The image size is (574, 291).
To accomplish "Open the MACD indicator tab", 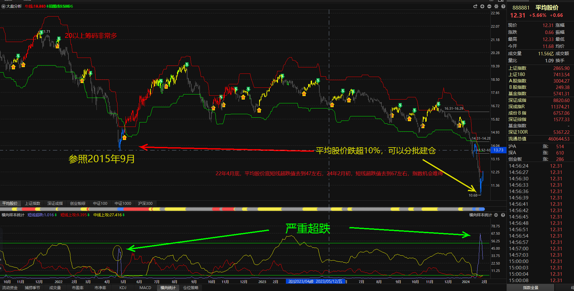I will click(x=145, y=288).
